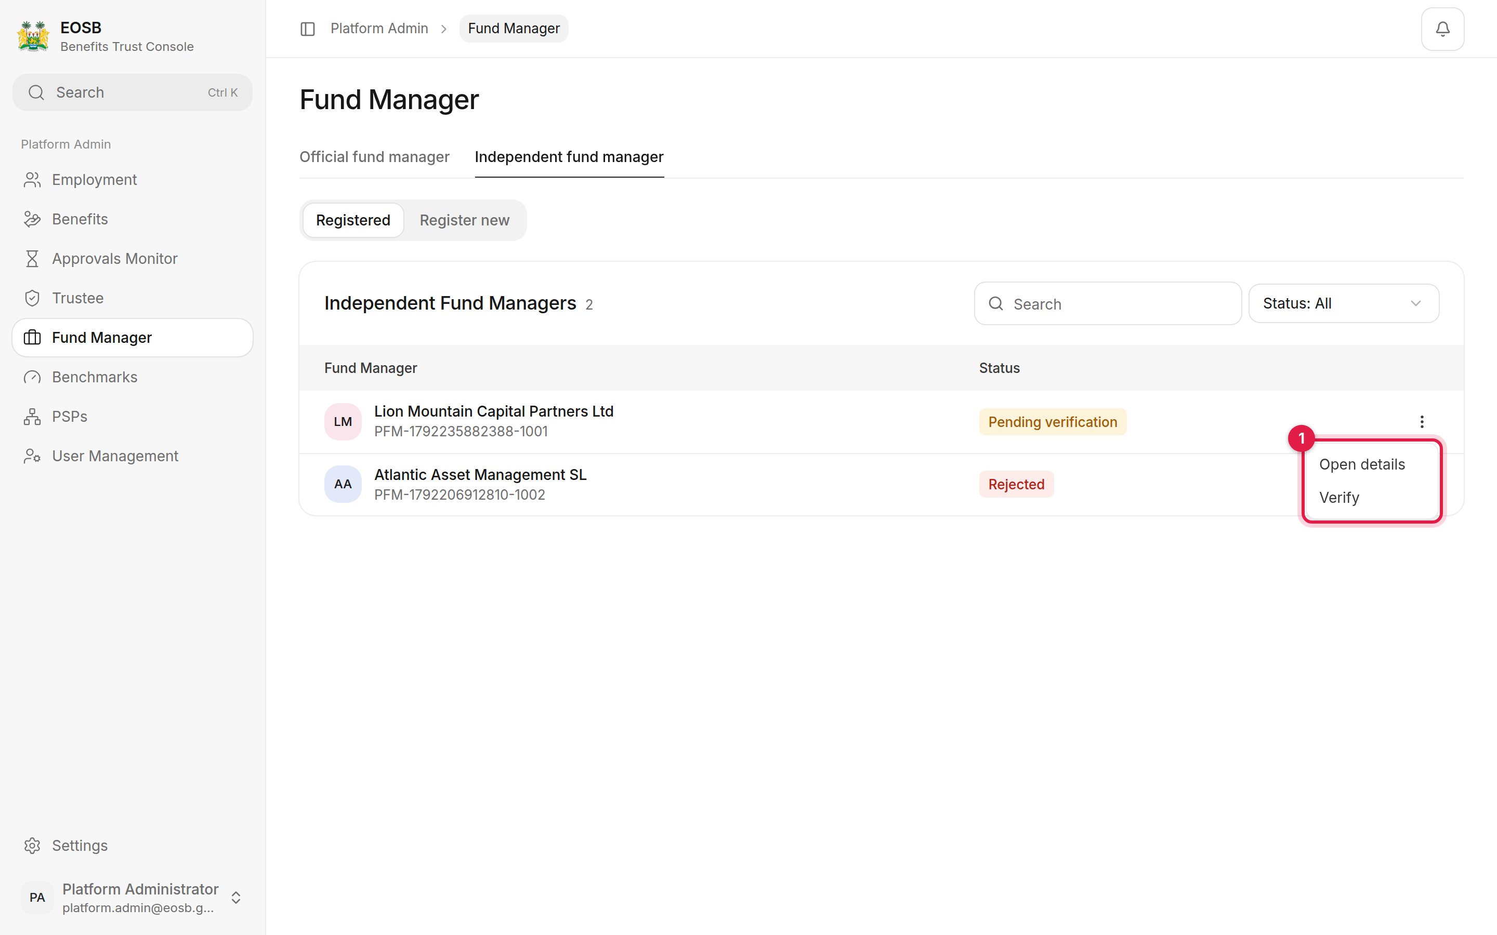Screen dimensions: 1497x935
Task: Switch to Official fund manager tab
Action: pyautogui.click(x=374, y=157)
